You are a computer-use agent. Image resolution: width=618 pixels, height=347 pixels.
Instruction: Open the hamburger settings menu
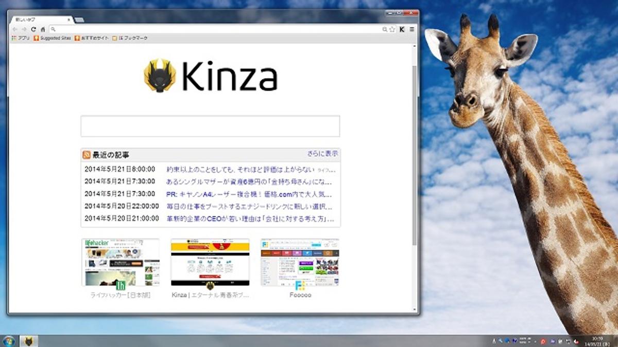(x=411, y=29)
